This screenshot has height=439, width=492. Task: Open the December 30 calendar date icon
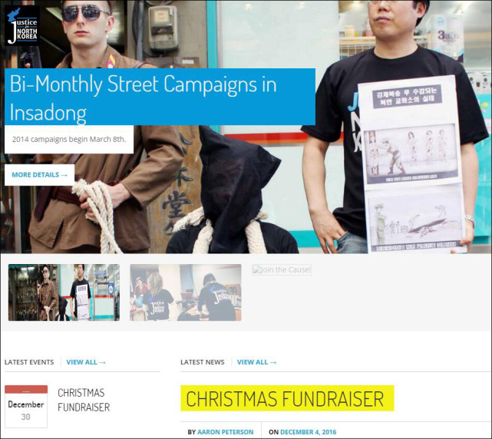[26, 406]
